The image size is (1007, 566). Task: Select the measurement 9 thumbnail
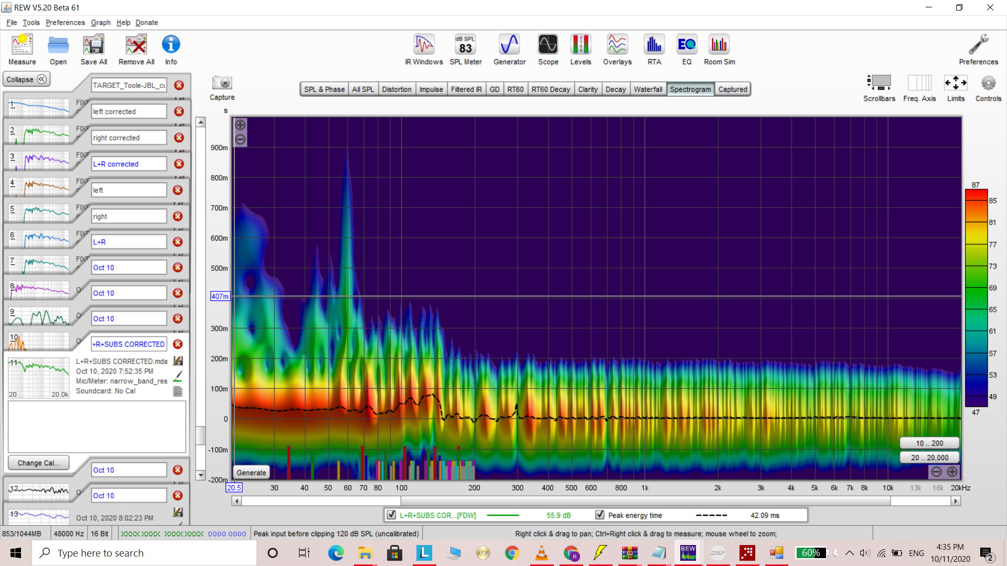click(x=39, y=317)
